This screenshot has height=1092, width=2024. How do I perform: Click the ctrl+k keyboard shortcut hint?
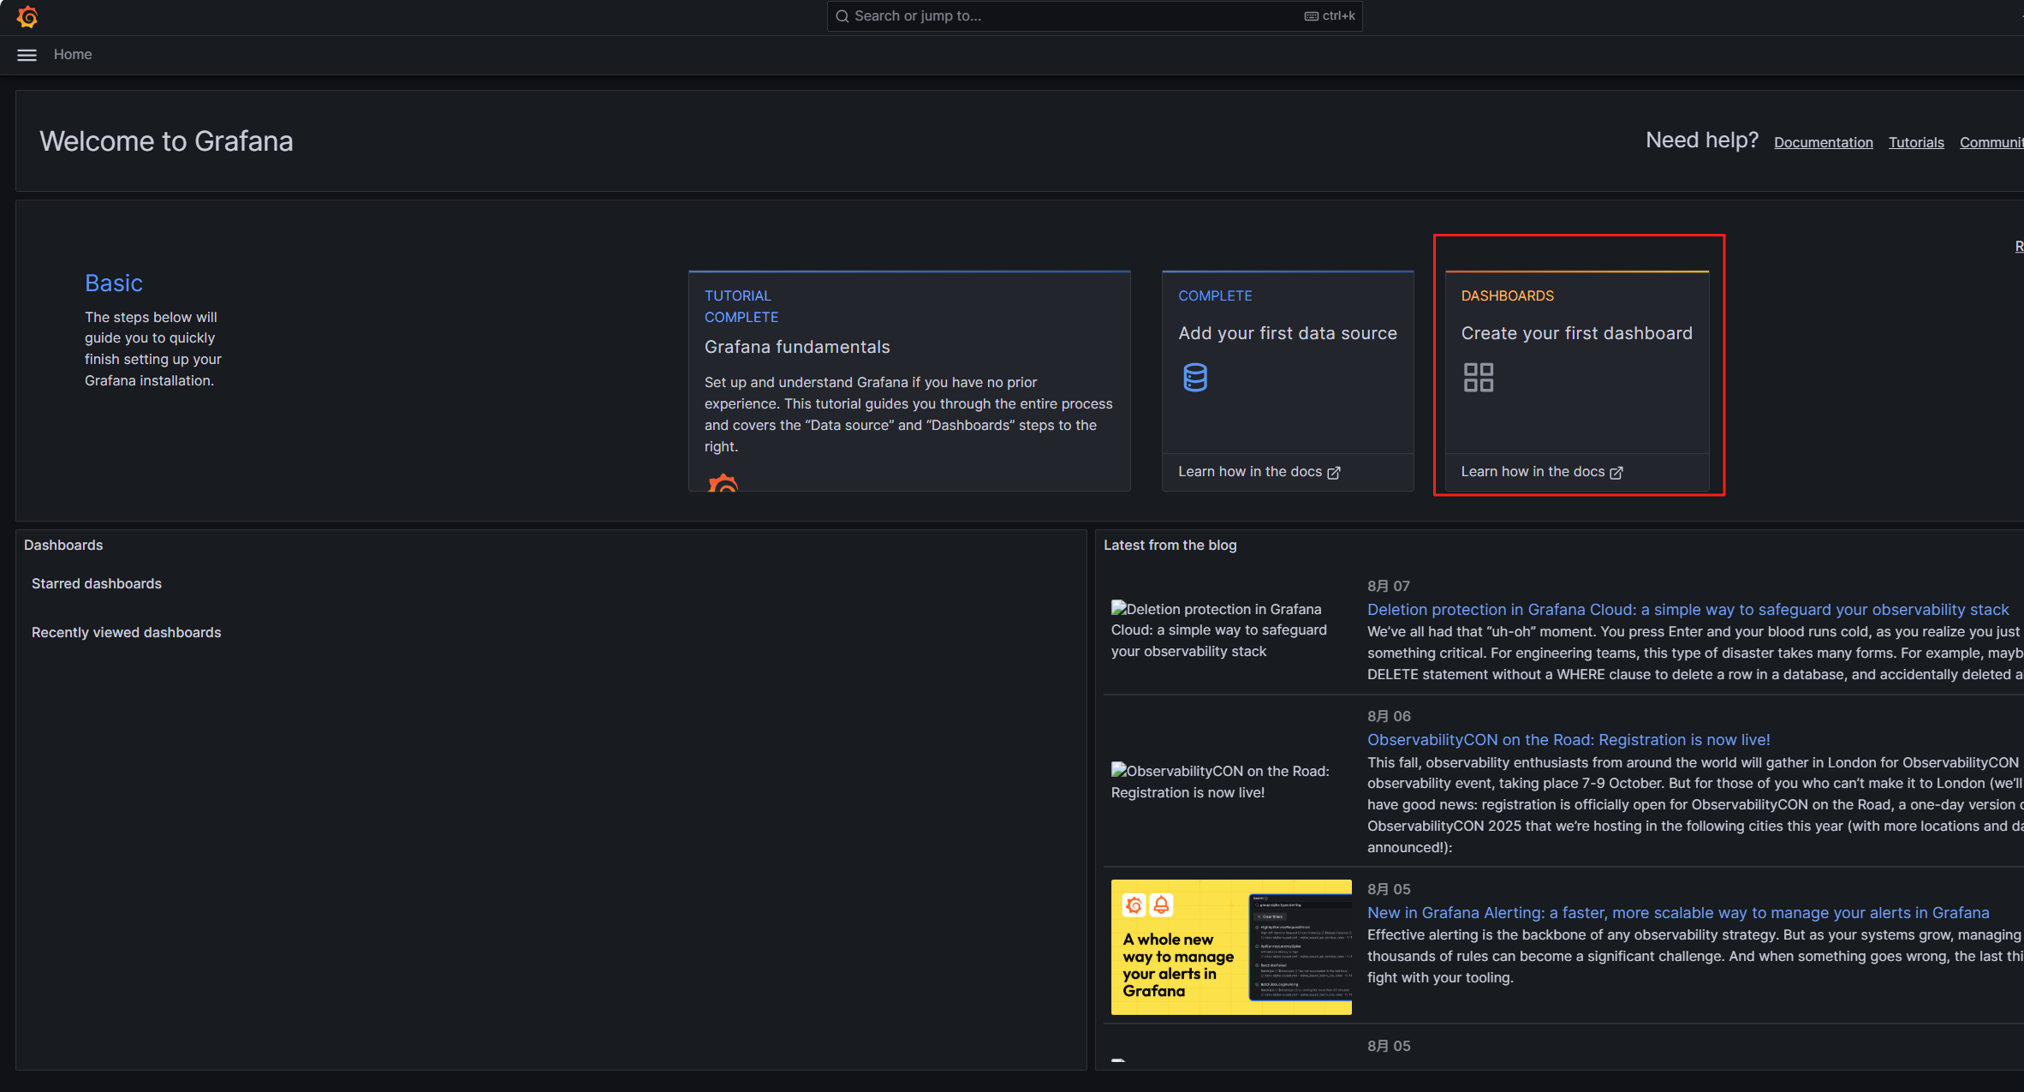1330,16
